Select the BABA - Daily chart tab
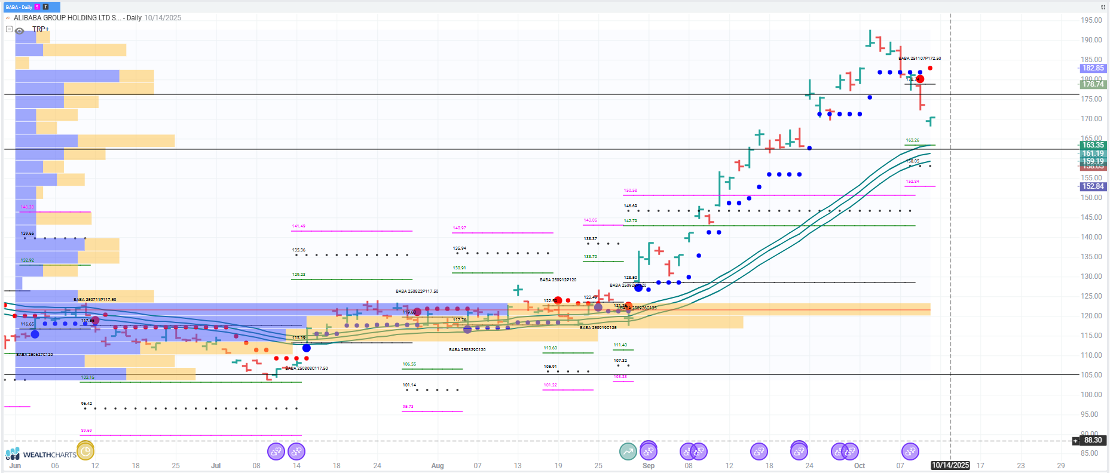Viewport: 1110px width, 473px height. pyautogui.click(x=19, y=7)
